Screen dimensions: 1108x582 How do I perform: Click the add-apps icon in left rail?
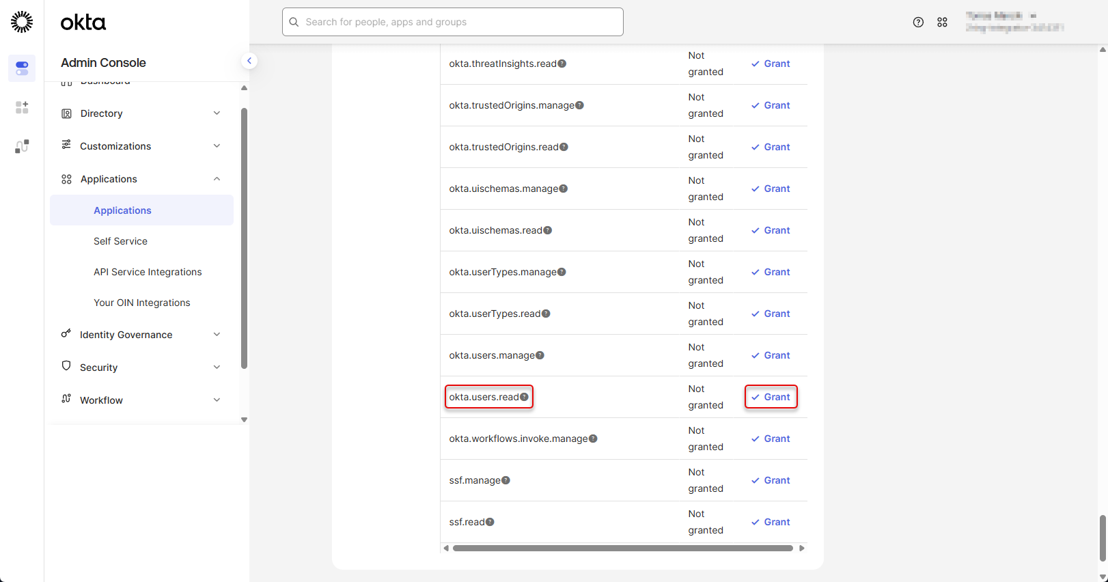(x=22, y=107)
